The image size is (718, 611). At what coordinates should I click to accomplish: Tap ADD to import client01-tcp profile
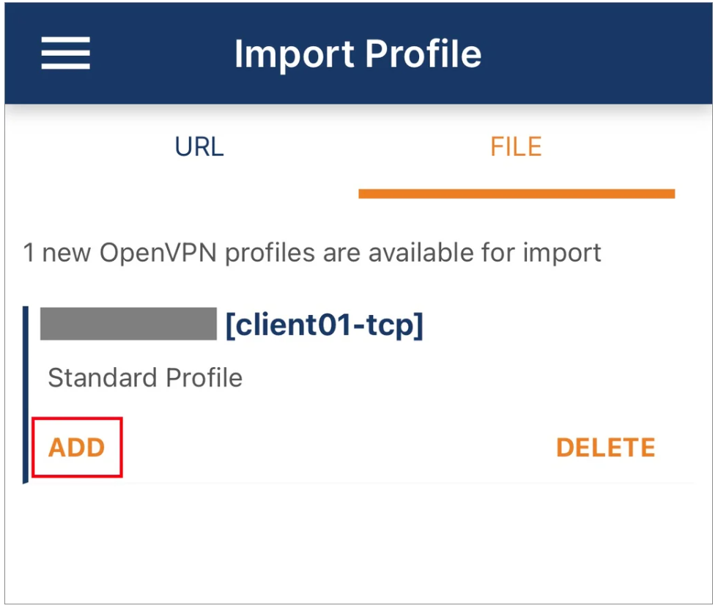77,448
